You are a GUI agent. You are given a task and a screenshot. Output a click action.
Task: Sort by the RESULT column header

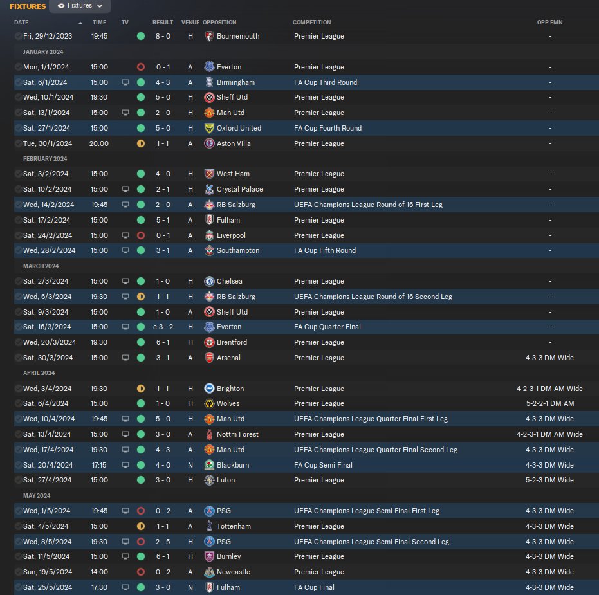pos(163,22)
